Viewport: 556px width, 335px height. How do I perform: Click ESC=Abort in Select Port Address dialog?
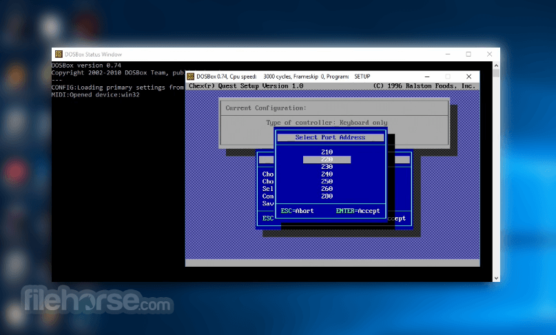(297, 211)
